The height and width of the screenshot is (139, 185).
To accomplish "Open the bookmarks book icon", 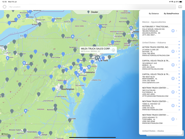I will (180, 7).
